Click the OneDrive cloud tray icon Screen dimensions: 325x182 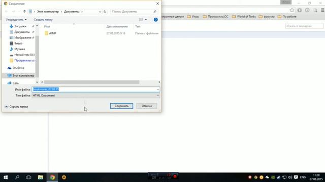(x=267, y=177)
